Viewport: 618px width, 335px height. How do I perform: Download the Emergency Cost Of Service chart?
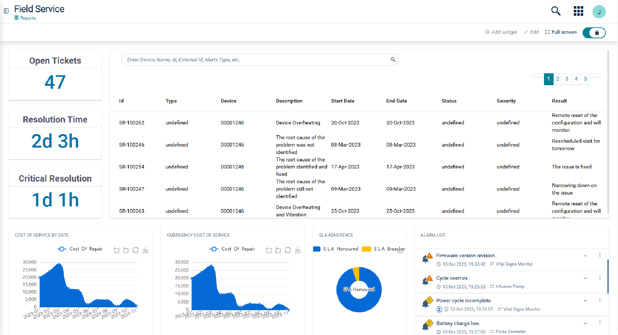click(x=298, y=250)
